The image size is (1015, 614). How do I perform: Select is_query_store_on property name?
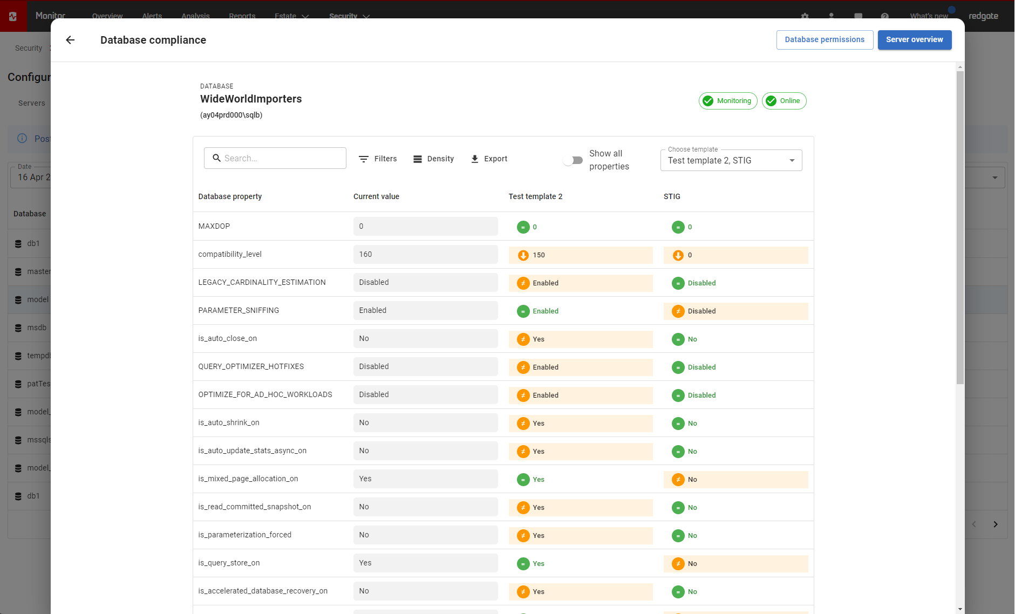coord(229,563)
